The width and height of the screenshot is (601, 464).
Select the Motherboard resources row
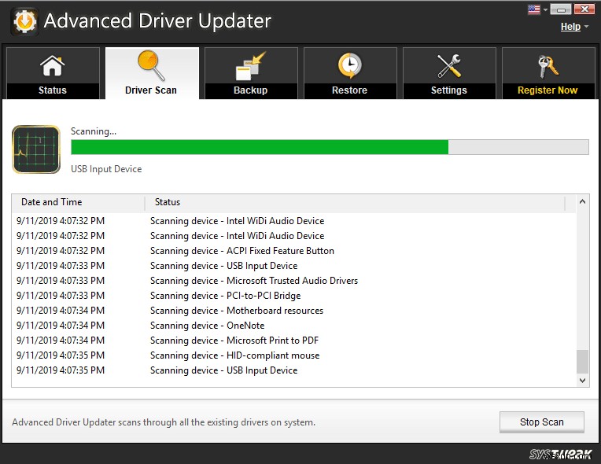point(293,311)
